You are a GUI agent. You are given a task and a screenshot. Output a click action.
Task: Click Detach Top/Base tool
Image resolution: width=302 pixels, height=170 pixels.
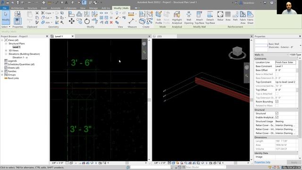click(210, 17)
